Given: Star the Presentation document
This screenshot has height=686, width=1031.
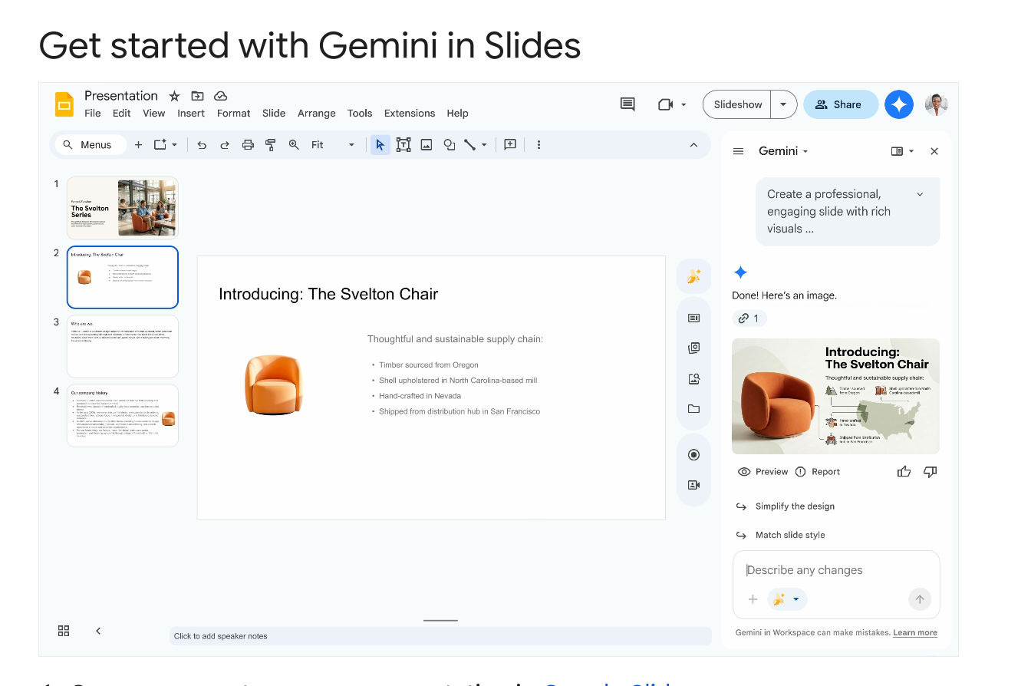Looking at the screenshot, I should click(x=174, y=96).
